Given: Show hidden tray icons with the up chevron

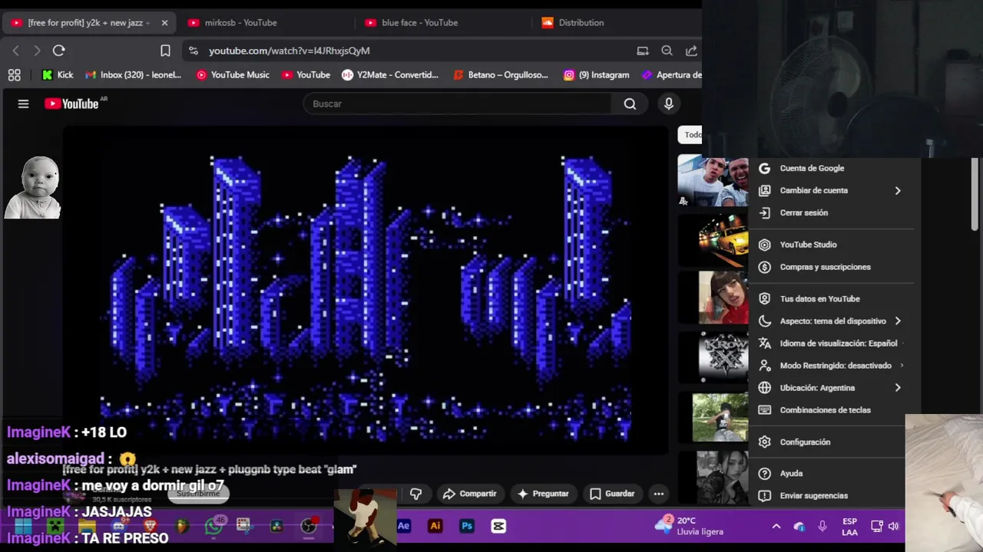Looking at the screenshot, I should pyautogui.click(x=776, y=526).
